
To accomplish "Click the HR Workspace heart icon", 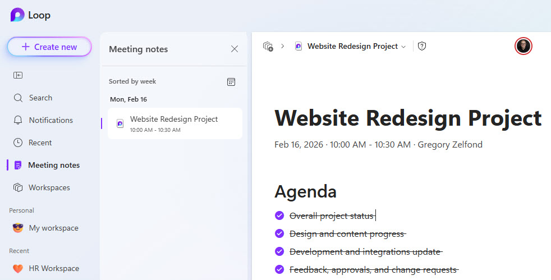I will click(18, 268).
